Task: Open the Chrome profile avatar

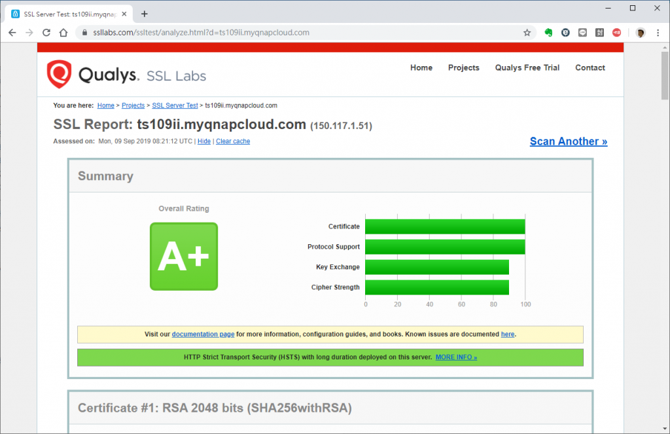Action: [x=640, y=33]
